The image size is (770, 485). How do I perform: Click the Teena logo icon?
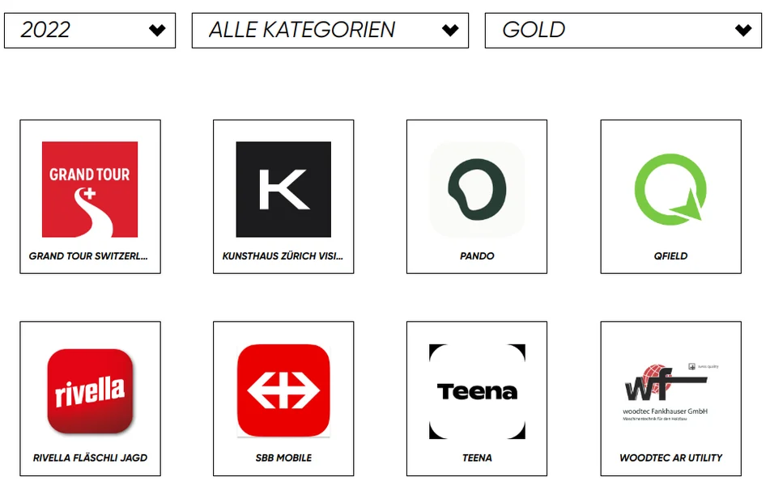[477, 391]
